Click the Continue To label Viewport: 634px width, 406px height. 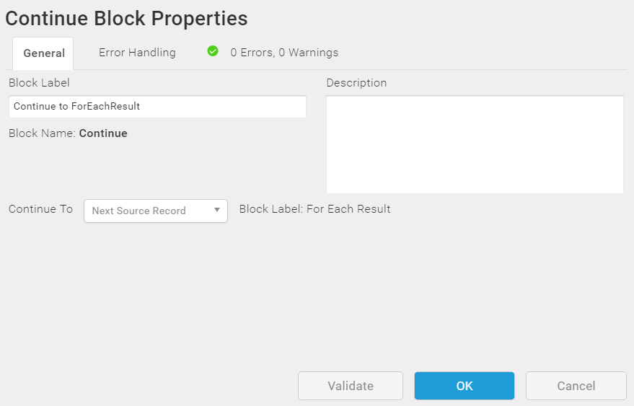(40, 209)
